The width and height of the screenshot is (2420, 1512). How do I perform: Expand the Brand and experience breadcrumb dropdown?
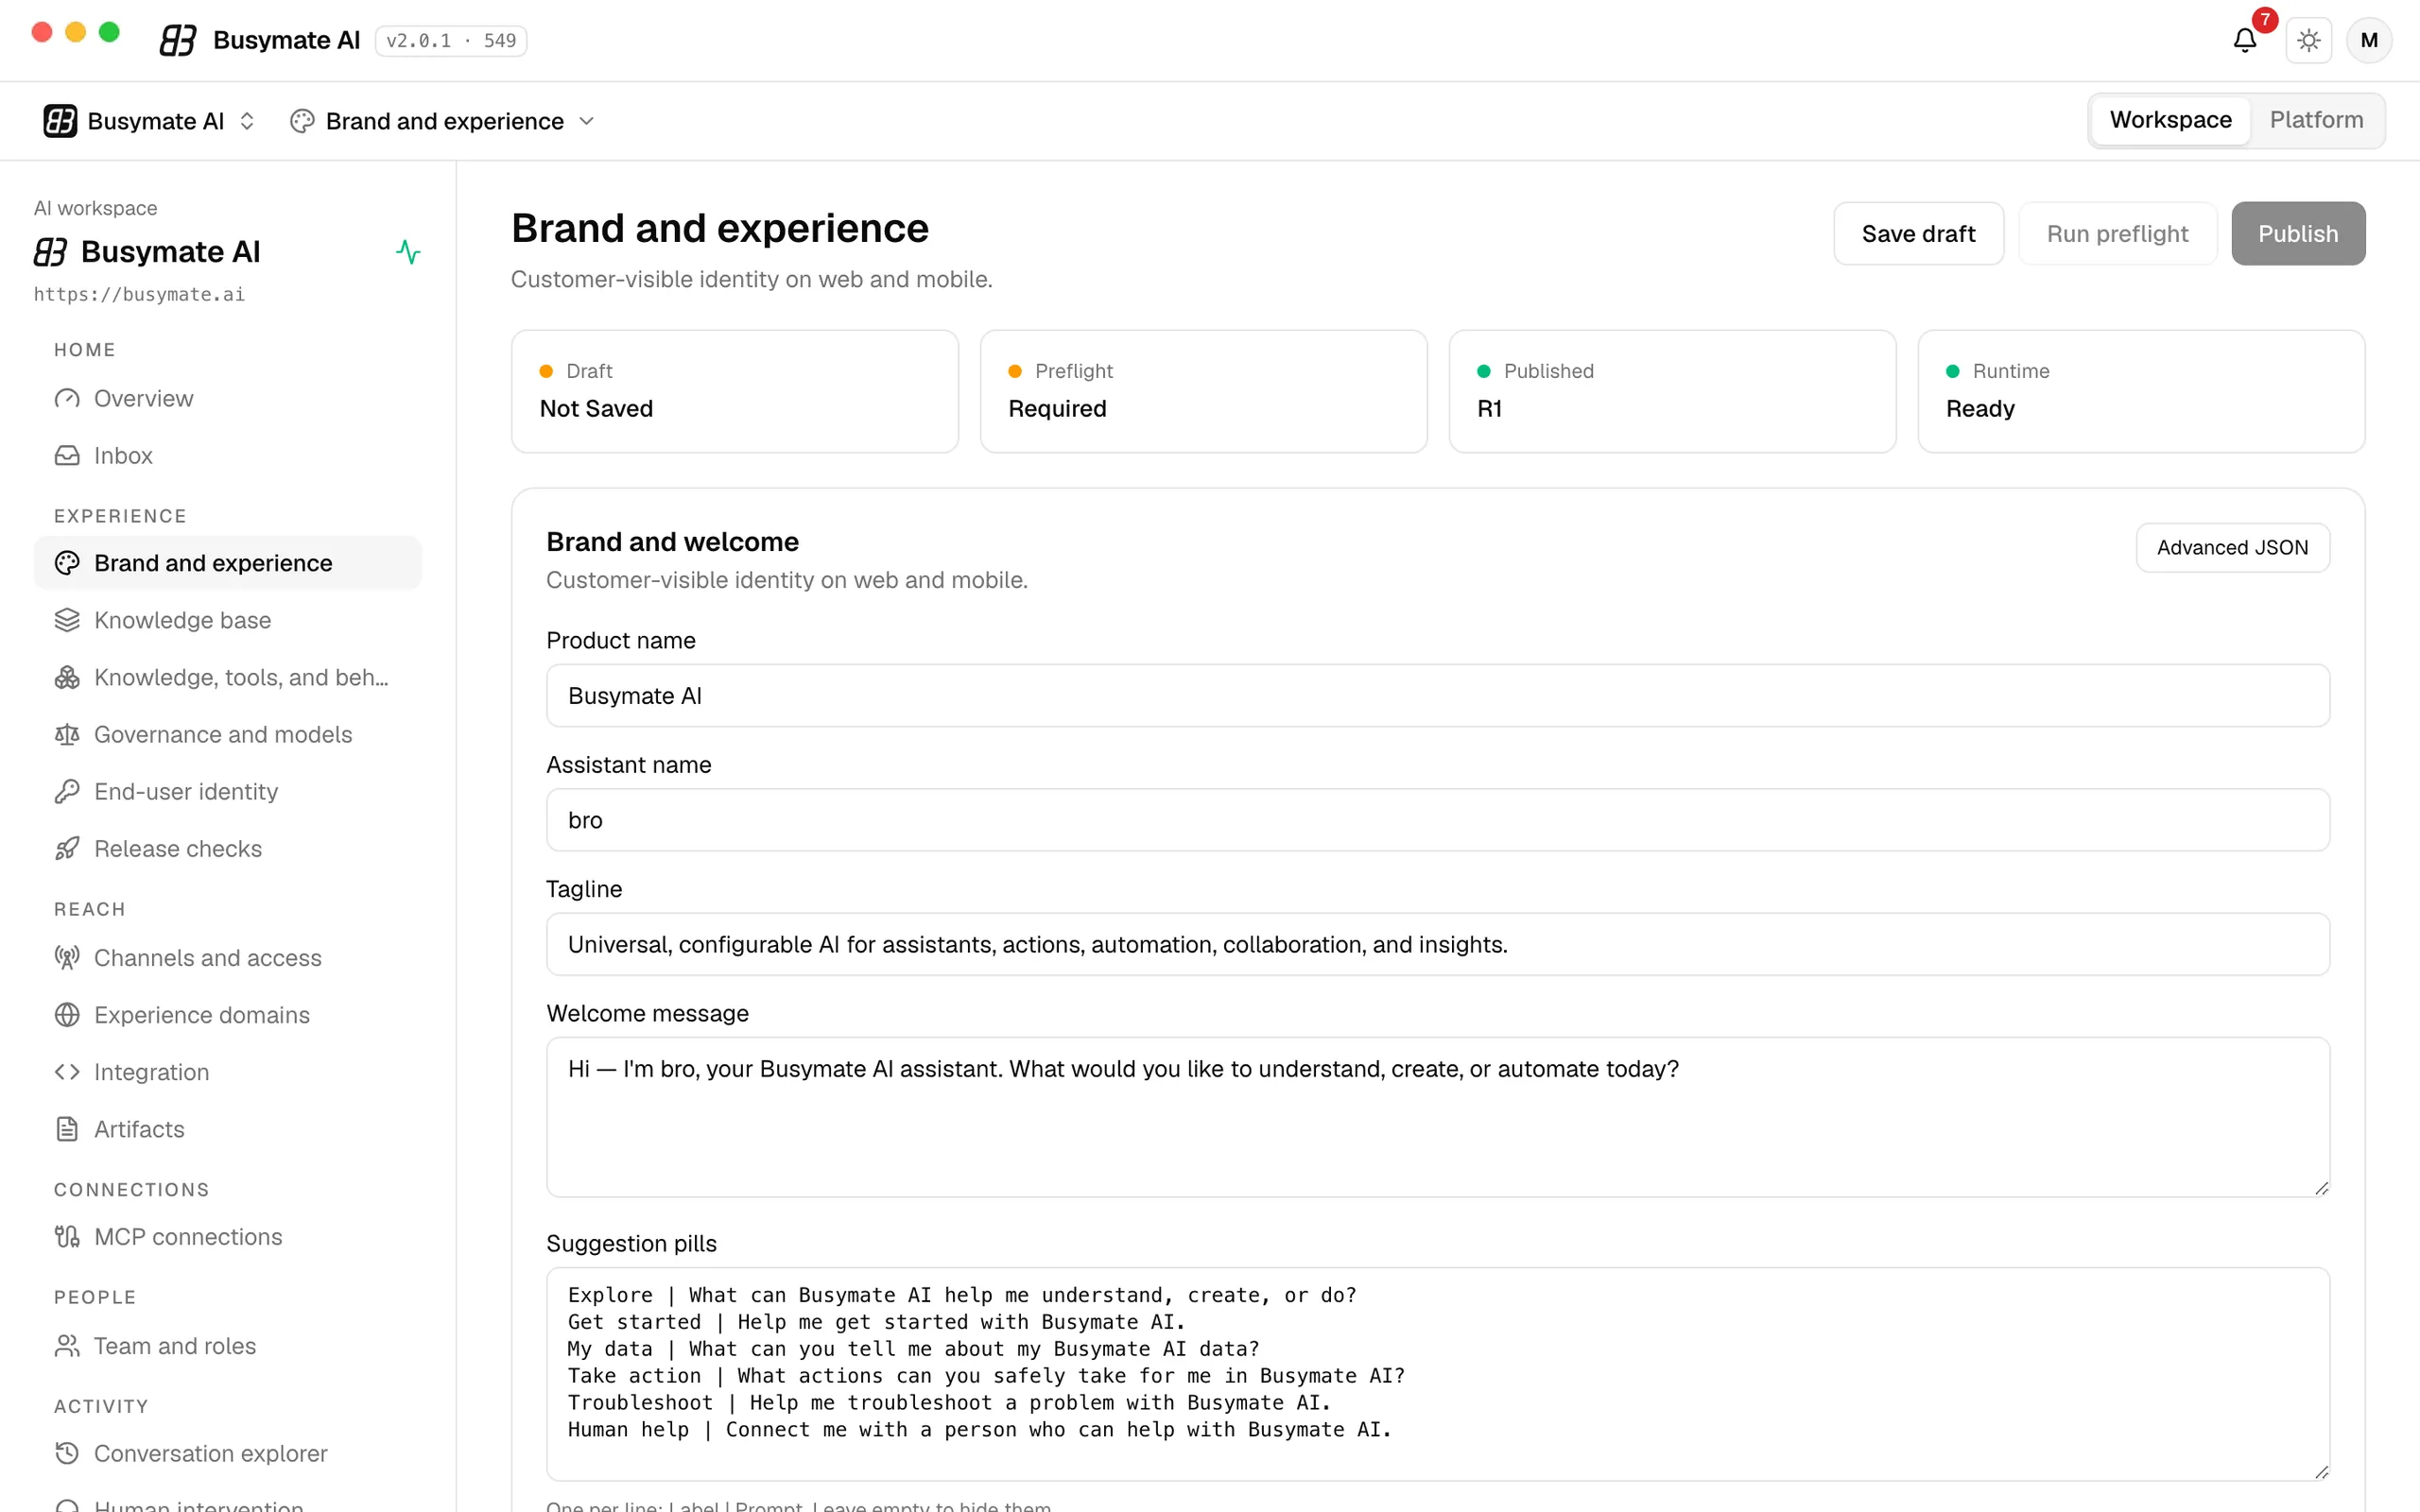[x=443, y=121]
